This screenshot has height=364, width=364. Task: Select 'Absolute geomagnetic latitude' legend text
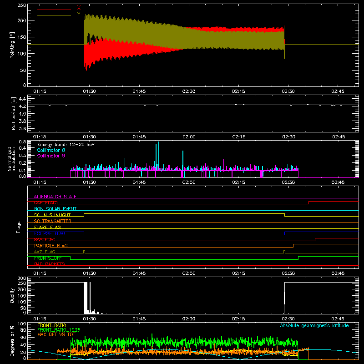[x=314, y=325]
